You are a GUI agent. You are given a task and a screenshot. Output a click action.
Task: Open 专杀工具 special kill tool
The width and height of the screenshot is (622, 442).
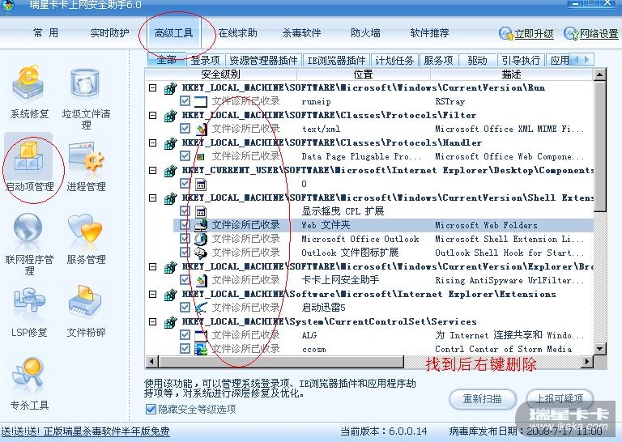click(29, 384)
